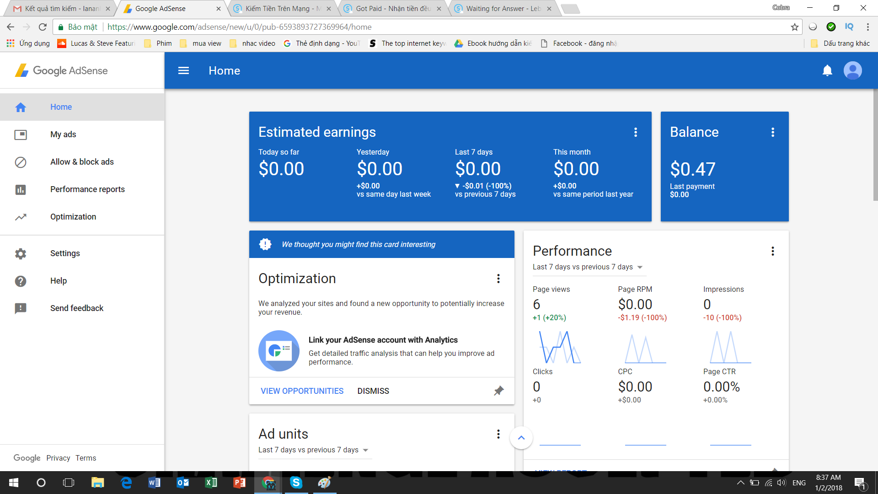Click VIEW OPPORTUNITIES link
This screenshot has width=878, height=494.
[302, 391]
